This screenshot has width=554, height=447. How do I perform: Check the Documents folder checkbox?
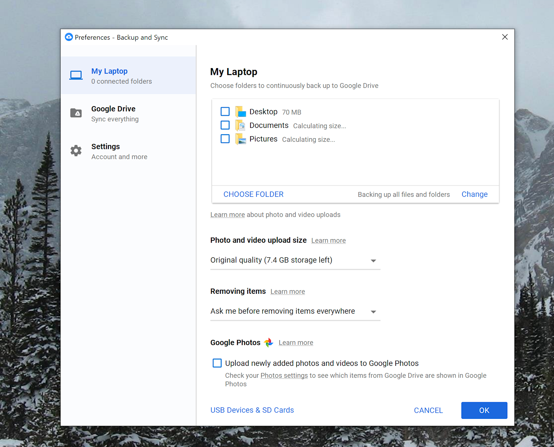[x=225, y=125]
